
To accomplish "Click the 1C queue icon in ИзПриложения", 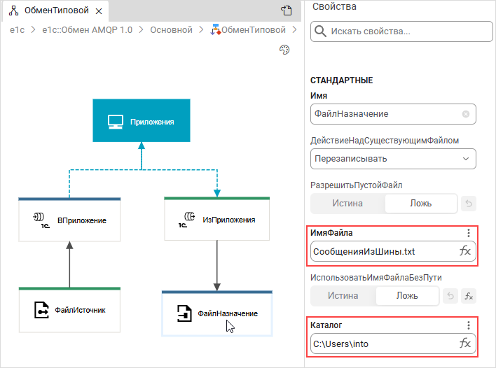I will pyautogui.click(x=186, y=220).
